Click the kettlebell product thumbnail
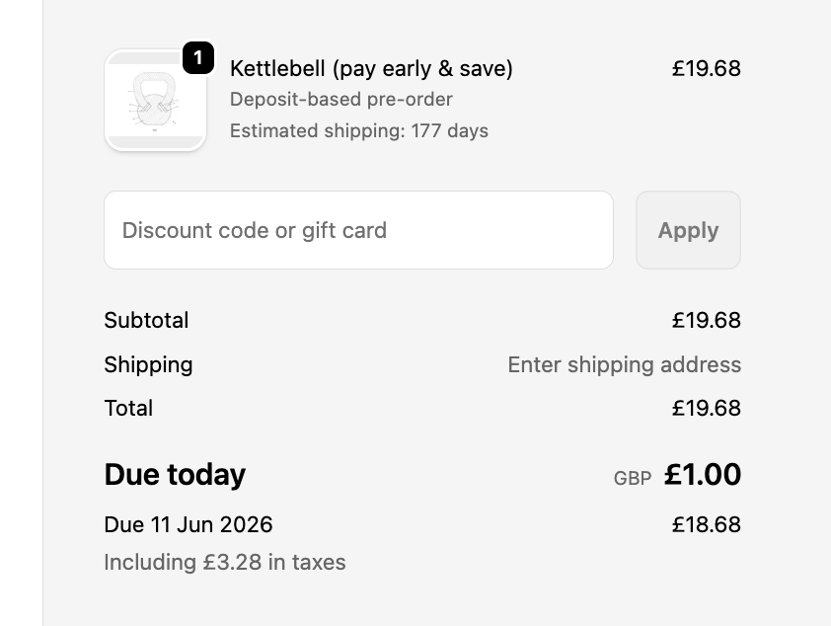Screen dimensions: 831x626 click(155, 101)
